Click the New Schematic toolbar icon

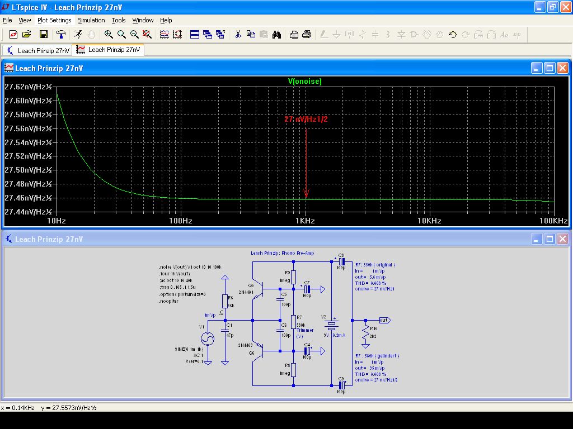[13, 35]
